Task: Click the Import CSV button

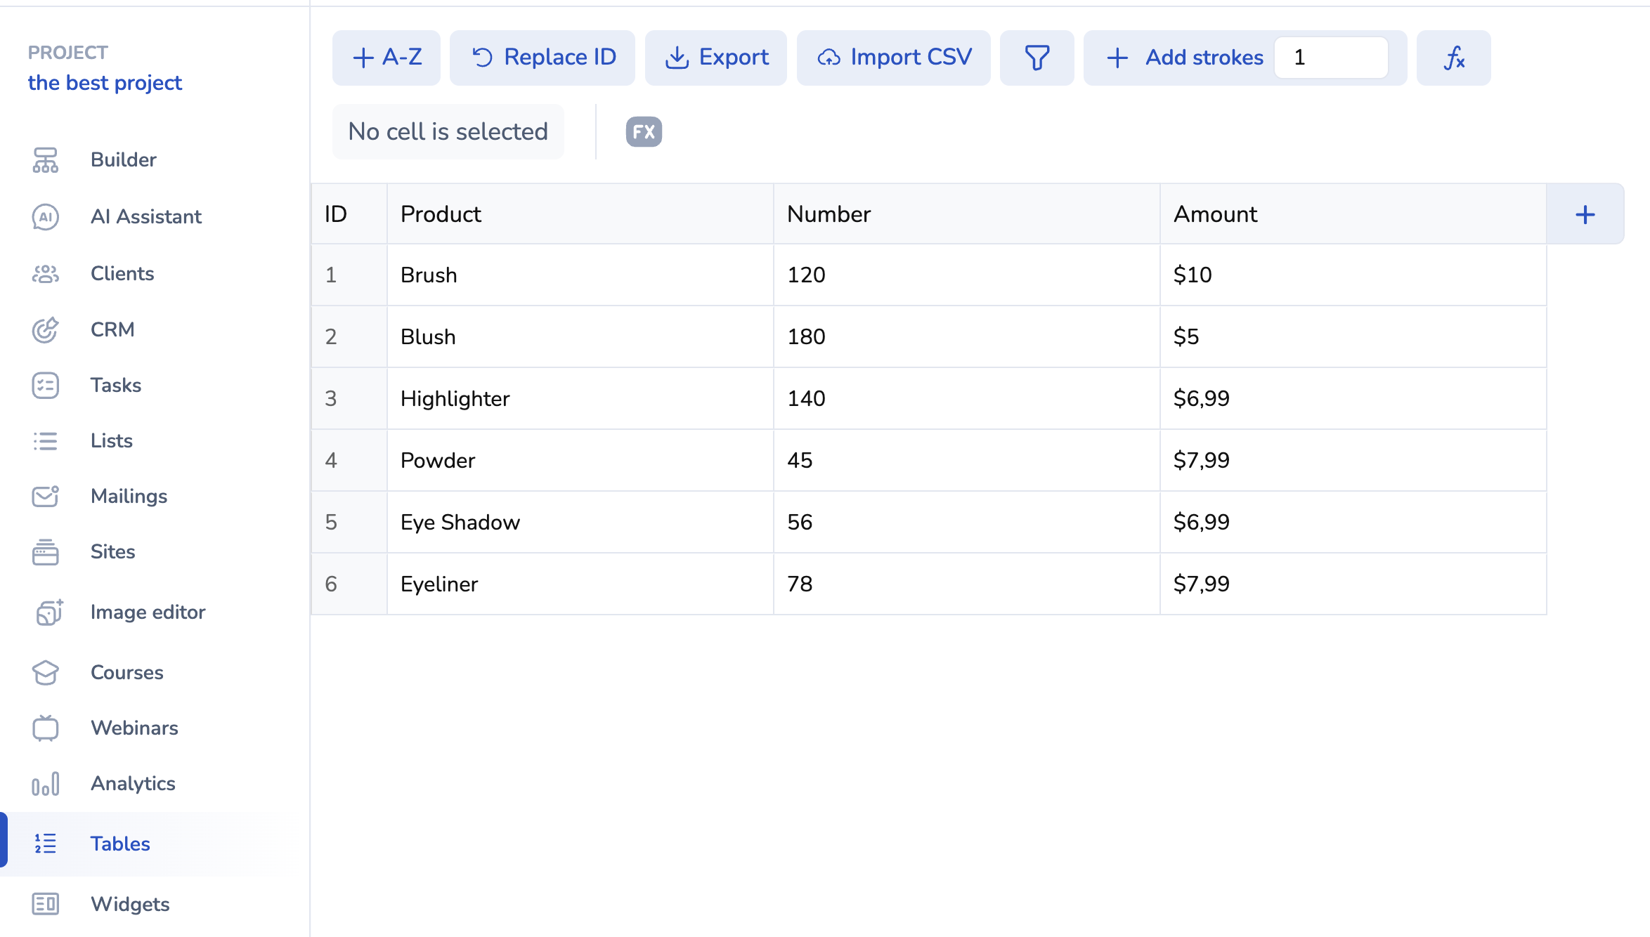Action: [x=893, y=58]
